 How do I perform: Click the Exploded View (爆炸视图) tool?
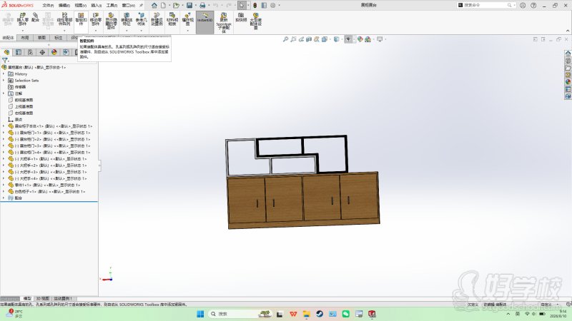pos(187,19)
